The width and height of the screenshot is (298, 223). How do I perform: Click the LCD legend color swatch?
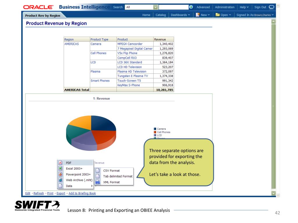(x=155, y=135)
